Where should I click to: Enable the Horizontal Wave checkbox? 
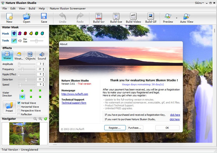click(19, 107)
